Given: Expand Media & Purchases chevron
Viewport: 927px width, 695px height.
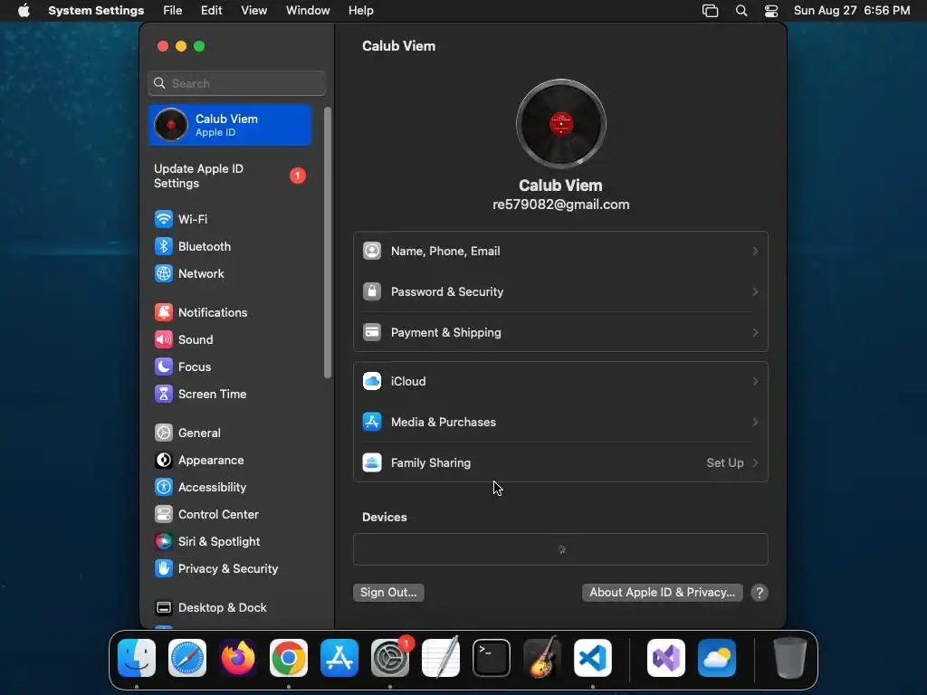Looking at the screenshot, I should (x=755, y=423).
